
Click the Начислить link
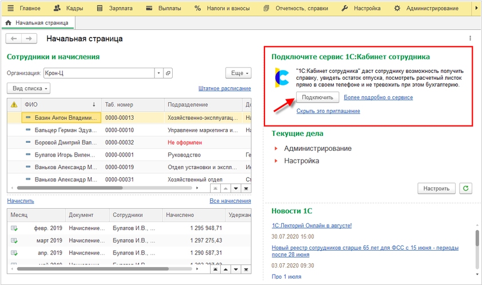[21, 201]
